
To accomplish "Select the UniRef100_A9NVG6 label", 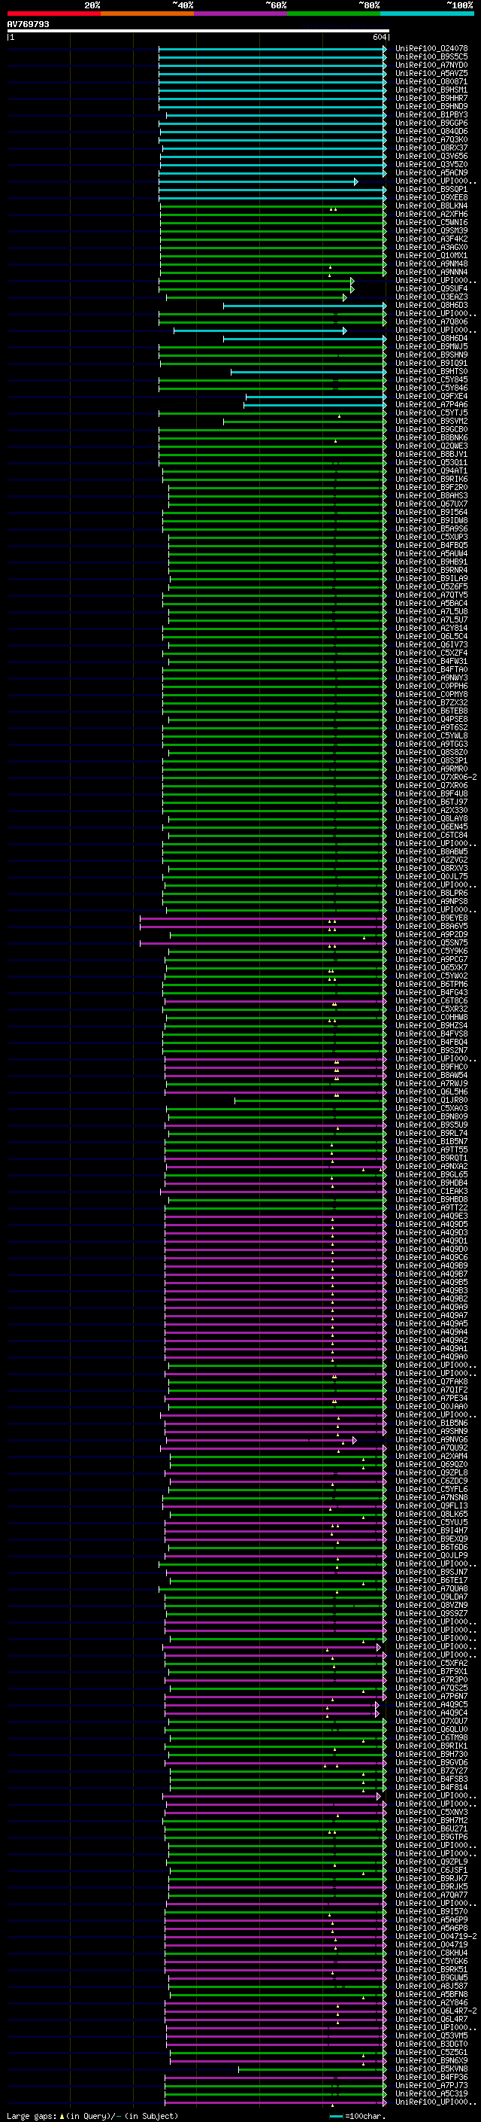I will click(431, 1440).
